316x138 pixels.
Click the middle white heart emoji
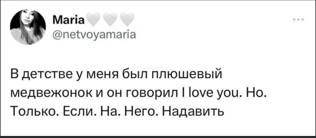pyautogui.click(x=110, y=20)
